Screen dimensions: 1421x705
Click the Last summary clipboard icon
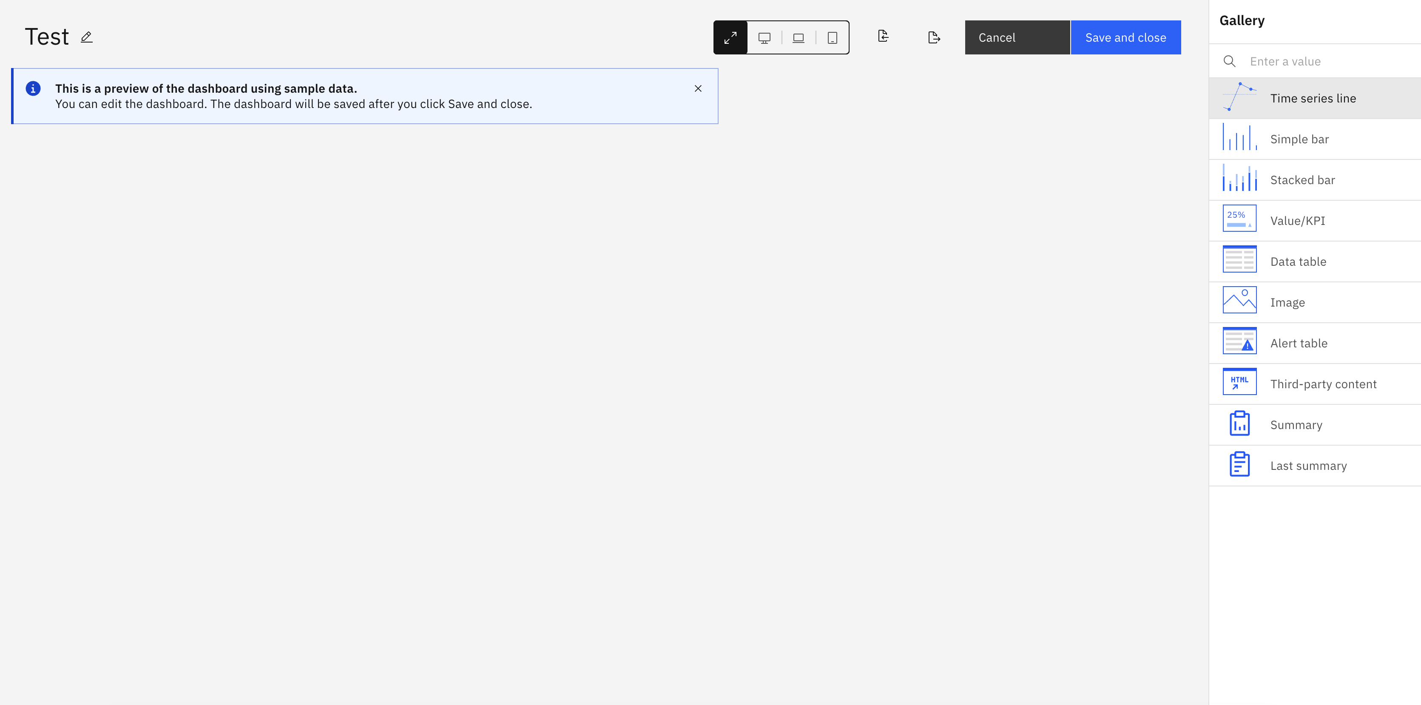(x=1239, y=464)
